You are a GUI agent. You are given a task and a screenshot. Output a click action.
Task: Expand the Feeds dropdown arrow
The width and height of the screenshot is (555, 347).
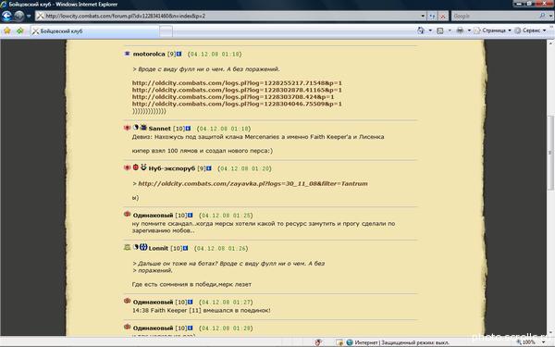pos(450,31)
